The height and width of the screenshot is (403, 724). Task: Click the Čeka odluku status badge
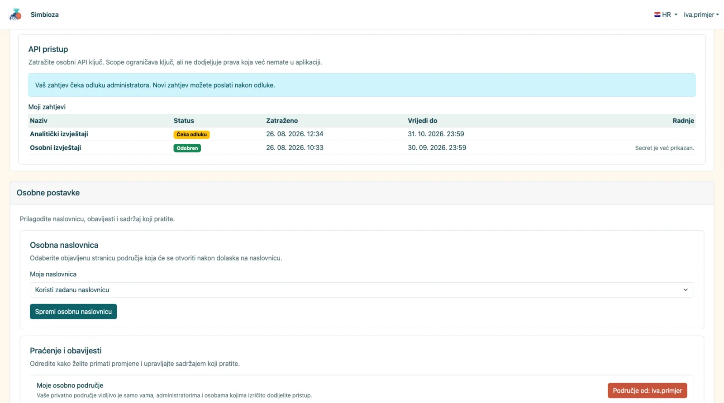click(191, 134)
